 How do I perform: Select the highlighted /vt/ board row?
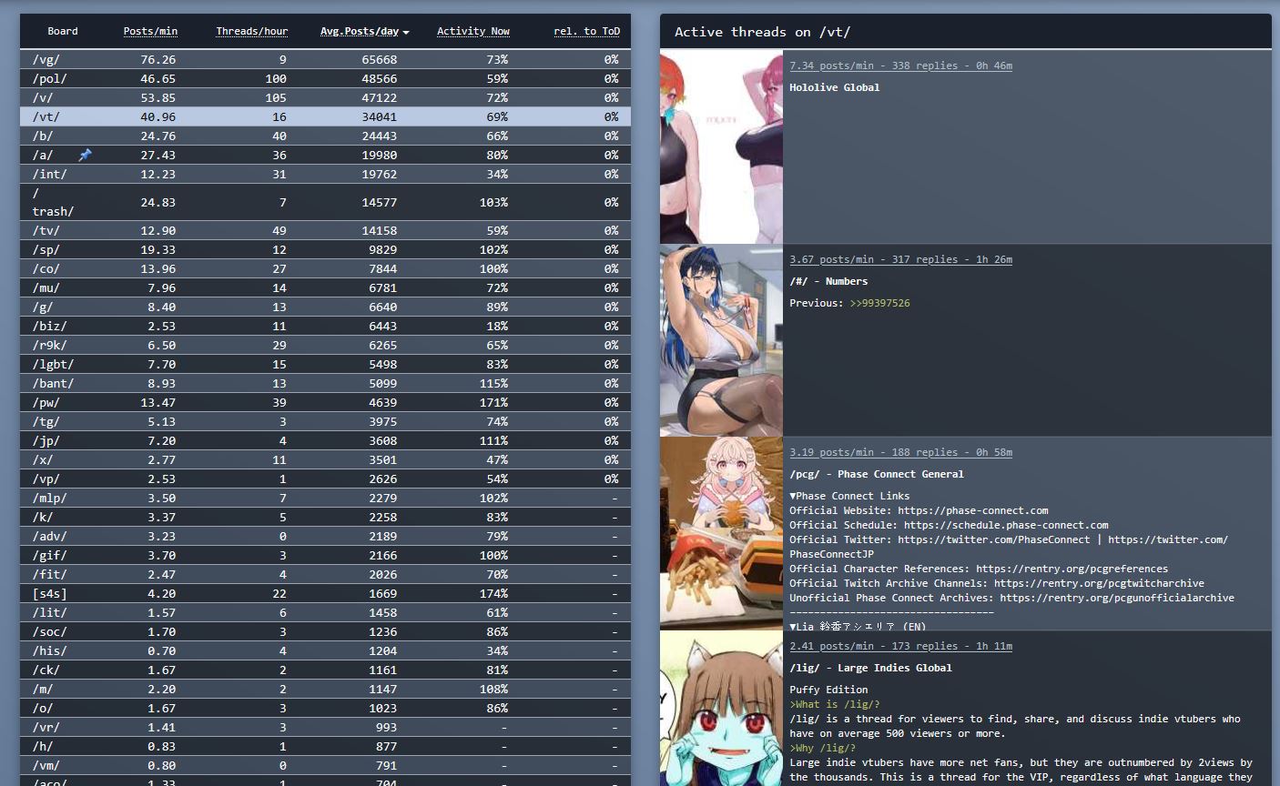pyautogui.click(x=325, y=116)
